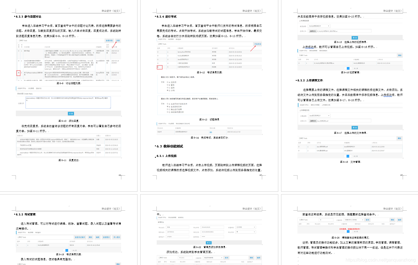Click heading '6.2.4 进行考试'
Screen dimensions: 418x265
pos(166,17)
